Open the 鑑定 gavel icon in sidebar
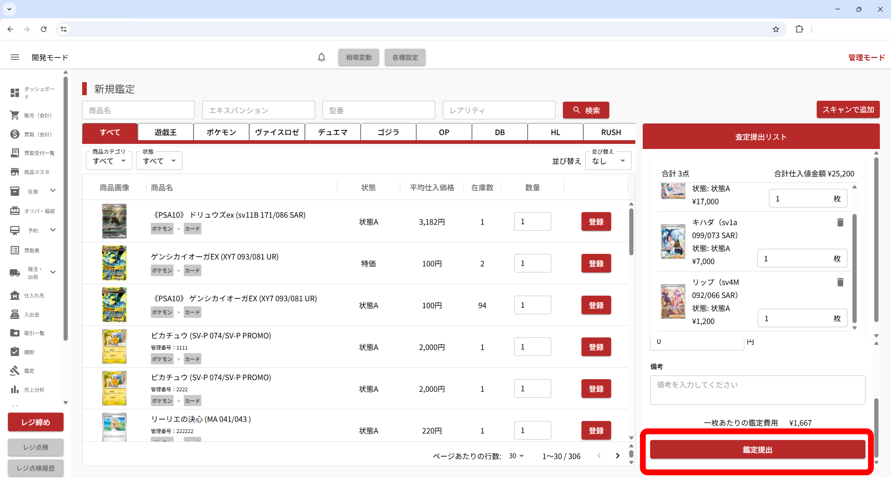Screen dimensions: 891x479 [x=15, y=371]
